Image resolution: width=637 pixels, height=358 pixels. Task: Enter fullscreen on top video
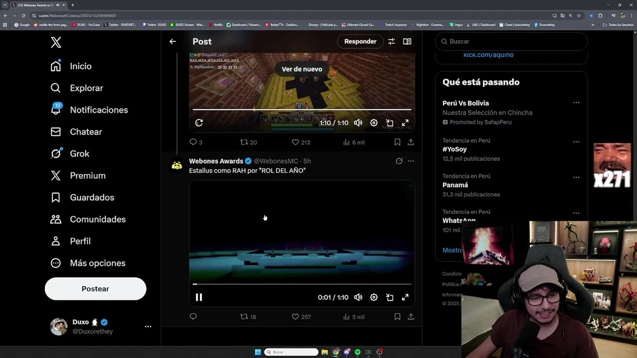405,123
